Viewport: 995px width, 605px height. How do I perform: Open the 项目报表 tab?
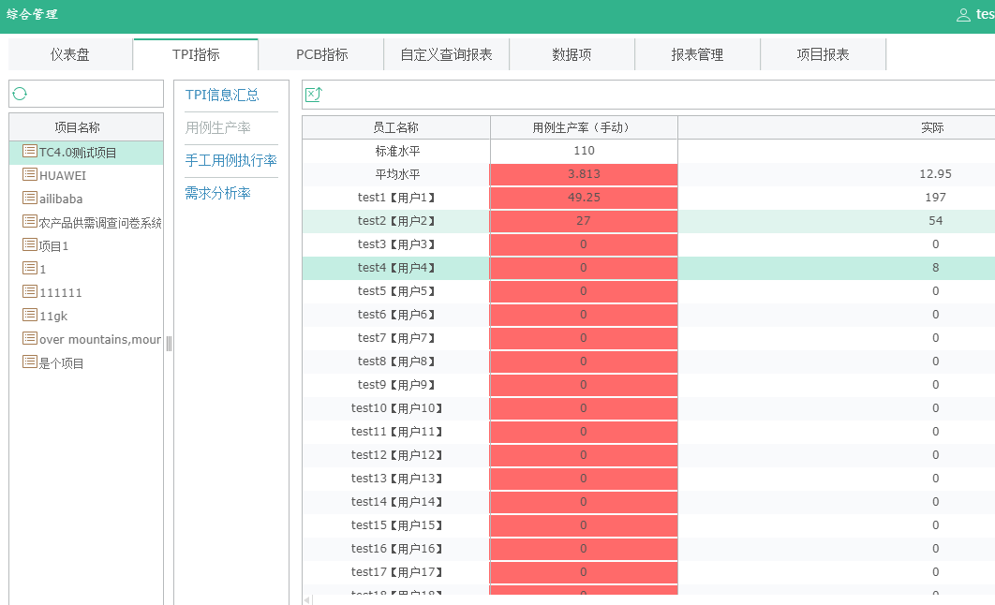tap(823, 54)
